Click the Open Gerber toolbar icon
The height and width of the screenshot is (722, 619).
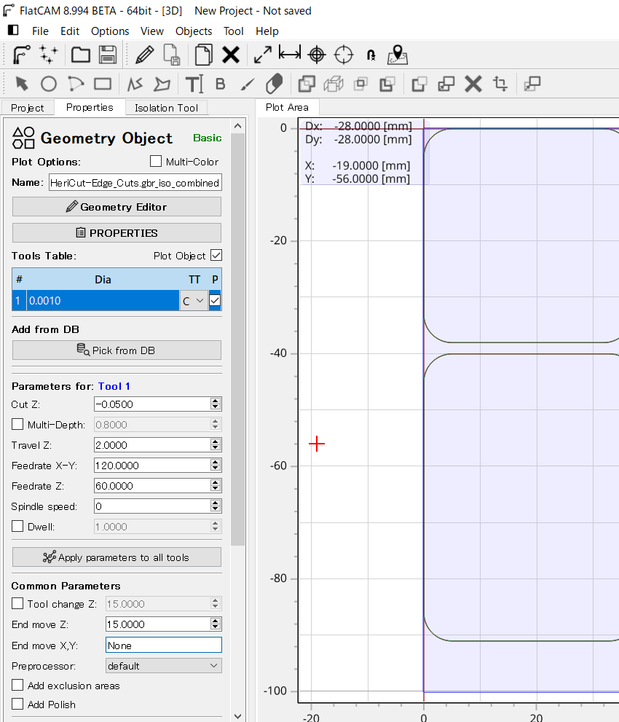(21, 55)
